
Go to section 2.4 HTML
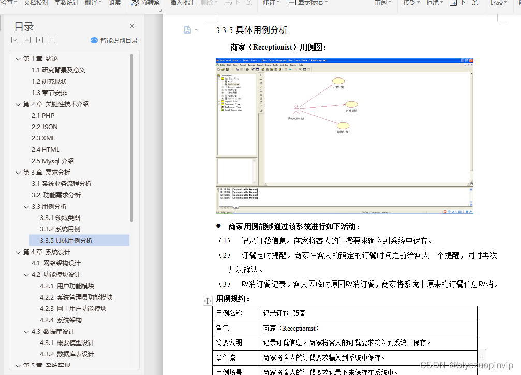click(x=46, y=149)
